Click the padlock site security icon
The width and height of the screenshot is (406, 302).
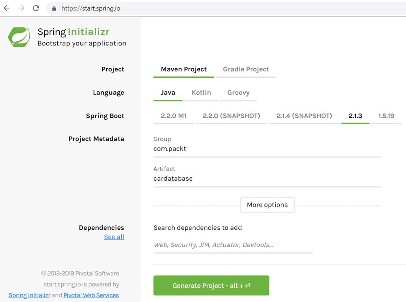(54, 9)
